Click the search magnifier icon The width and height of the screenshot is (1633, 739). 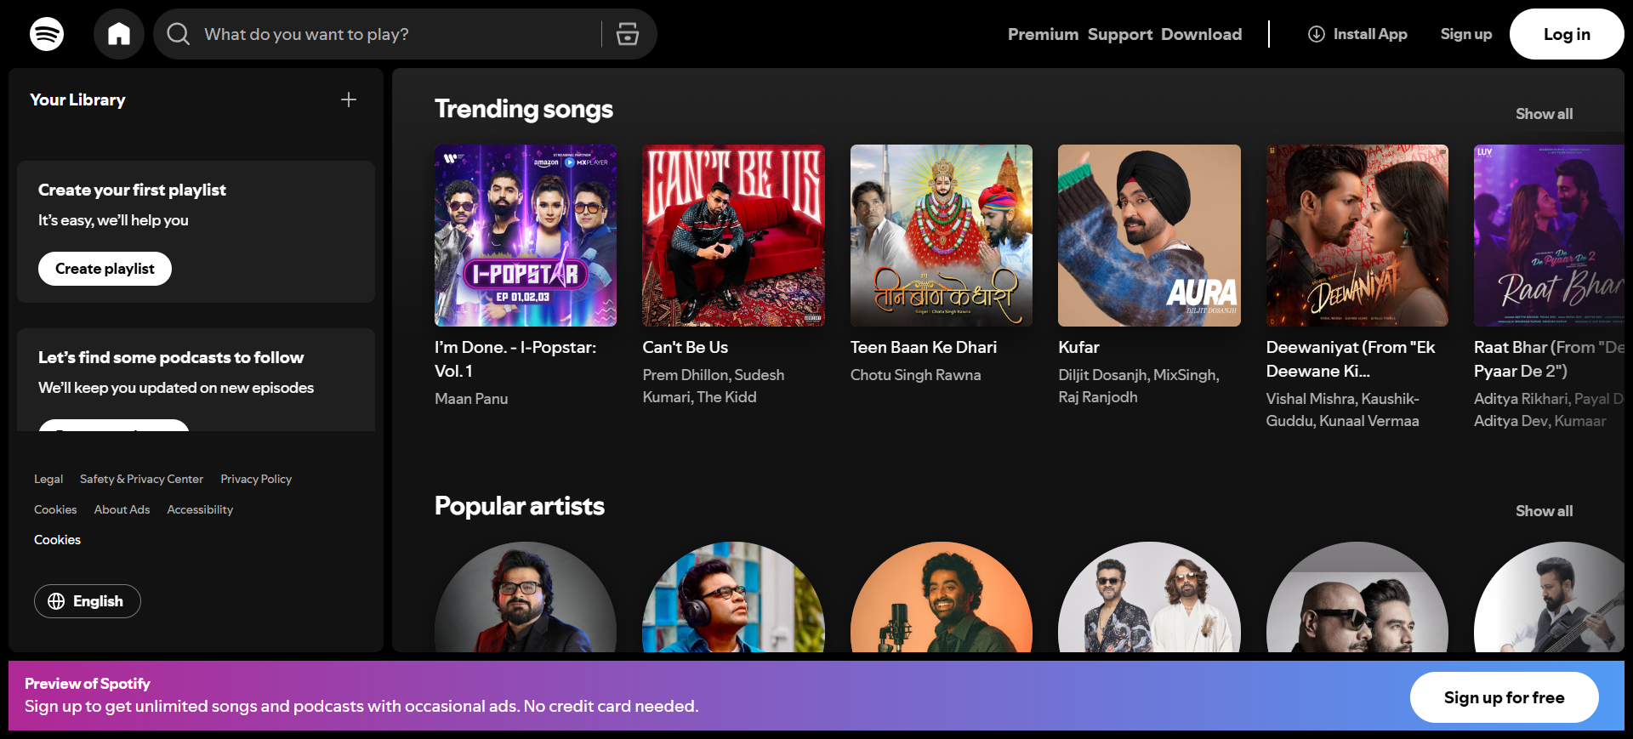(x=178, y=34)
